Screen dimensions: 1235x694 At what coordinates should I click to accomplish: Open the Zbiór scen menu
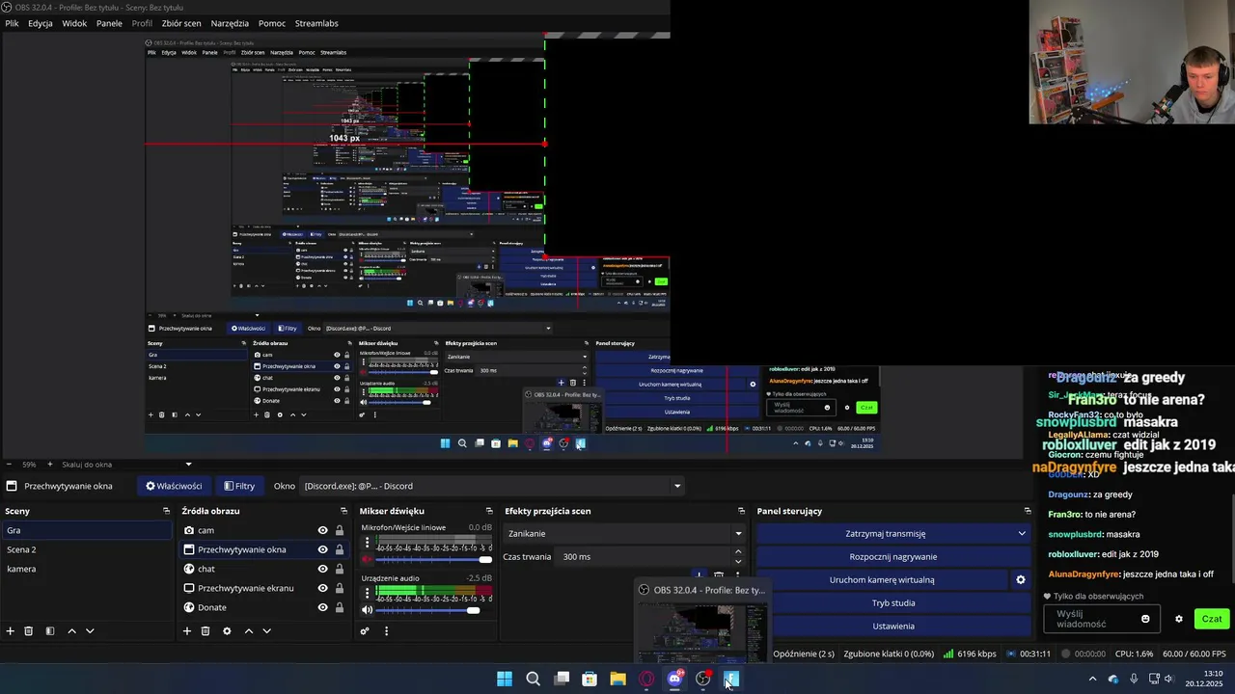tap(181, 23)
